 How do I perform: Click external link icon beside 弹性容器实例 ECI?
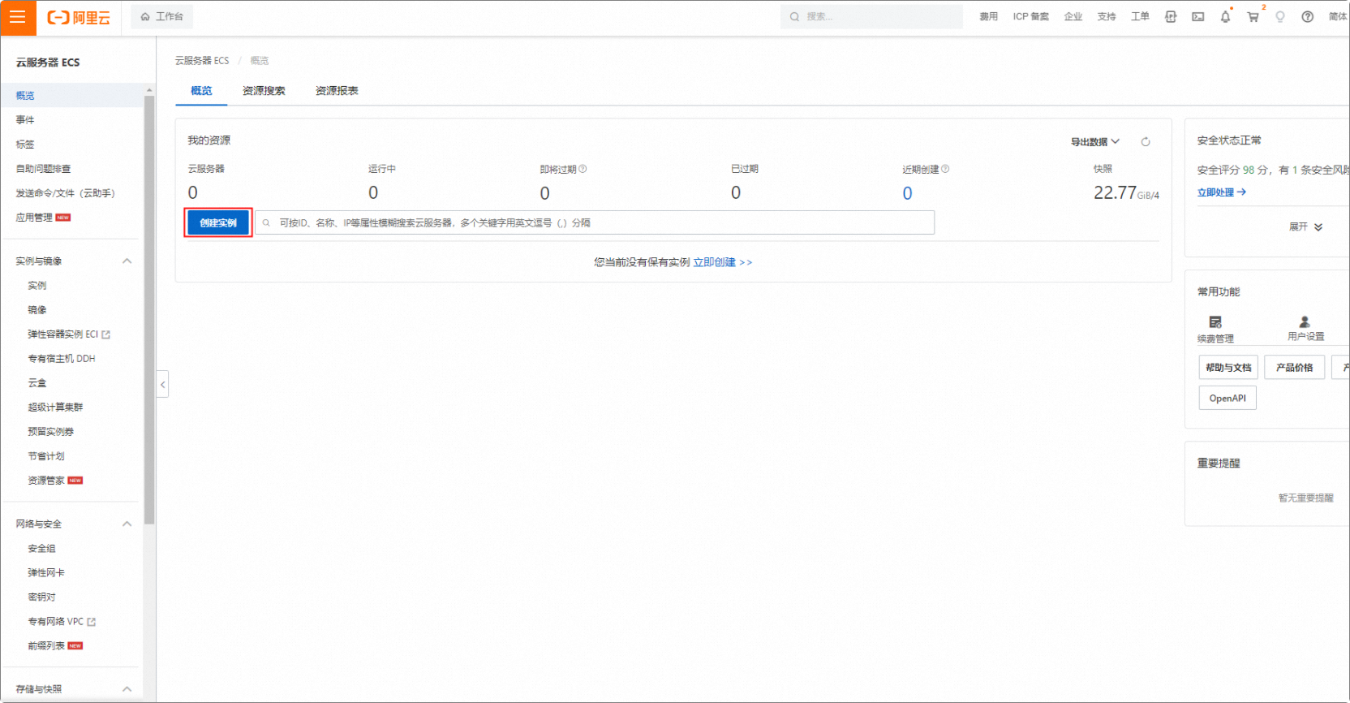106,334
